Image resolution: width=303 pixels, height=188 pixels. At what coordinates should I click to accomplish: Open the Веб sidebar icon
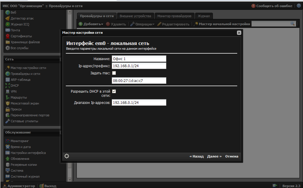click(x=7, y=12)
